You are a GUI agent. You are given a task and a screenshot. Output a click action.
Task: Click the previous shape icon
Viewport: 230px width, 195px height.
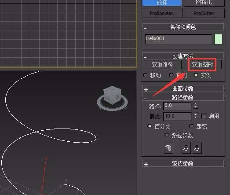pyautogui.click(x=186, y=148)
